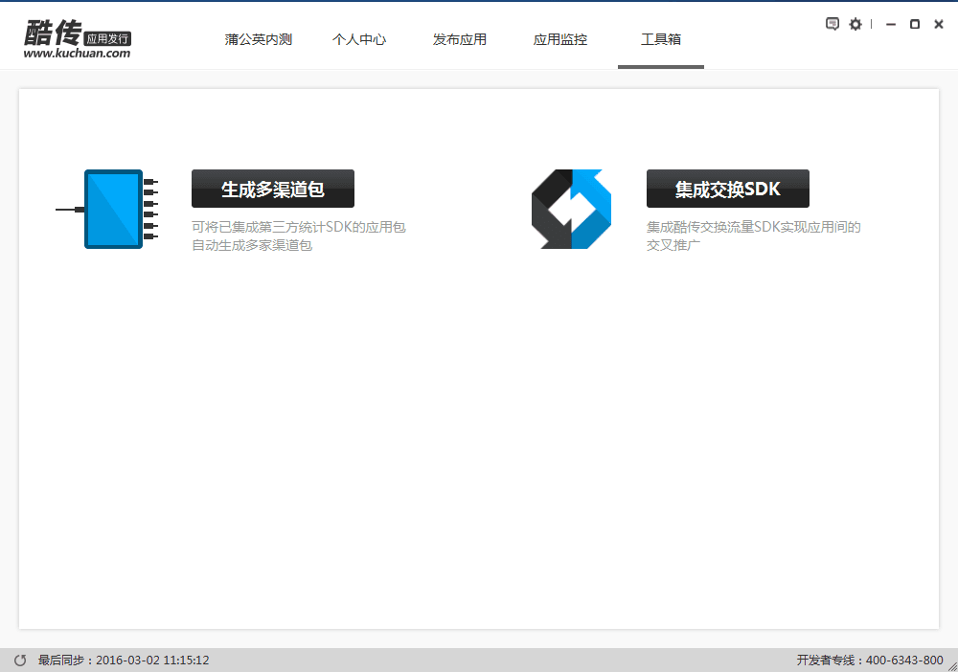Open the feedback message bubble icon
Viewport: 958px width, 672px height.
click(833, 24)
